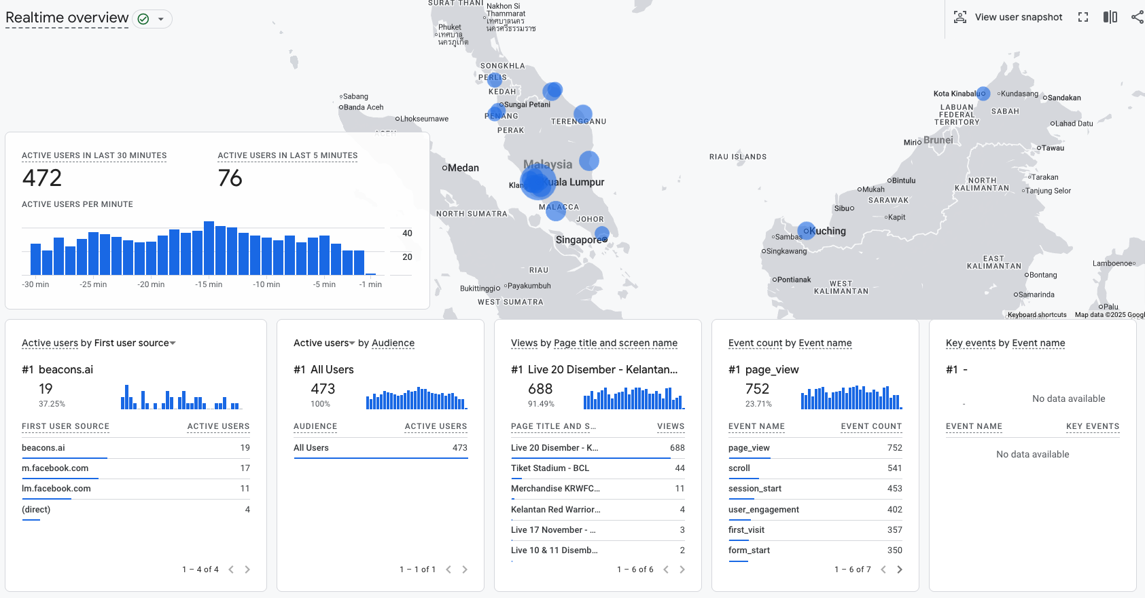The height and width of the screenshot is (598, 1145).
Task: Click the tallest bar in the per-minute chart
Action: [x=209, y=248]
